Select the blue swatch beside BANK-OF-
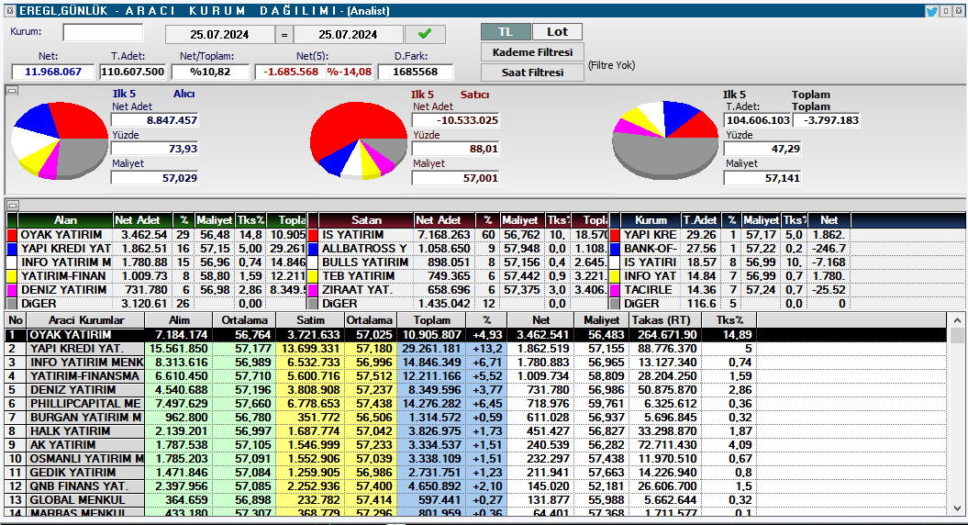Screen dimensions: 968x525 (x=614, y=249)
